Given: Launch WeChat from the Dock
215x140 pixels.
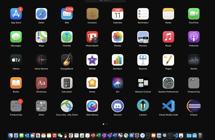Looking at the screenshot, I should 60,136.
